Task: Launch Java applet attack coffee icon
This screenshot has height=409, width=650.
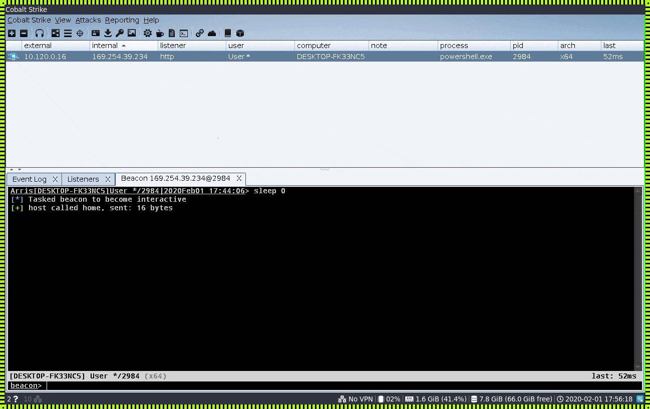Action: [160, 33]
